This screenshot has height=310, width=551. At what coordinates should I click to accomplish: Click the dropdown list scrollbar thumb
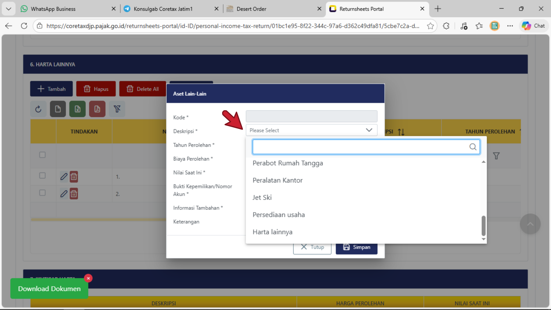click(484, 226)
